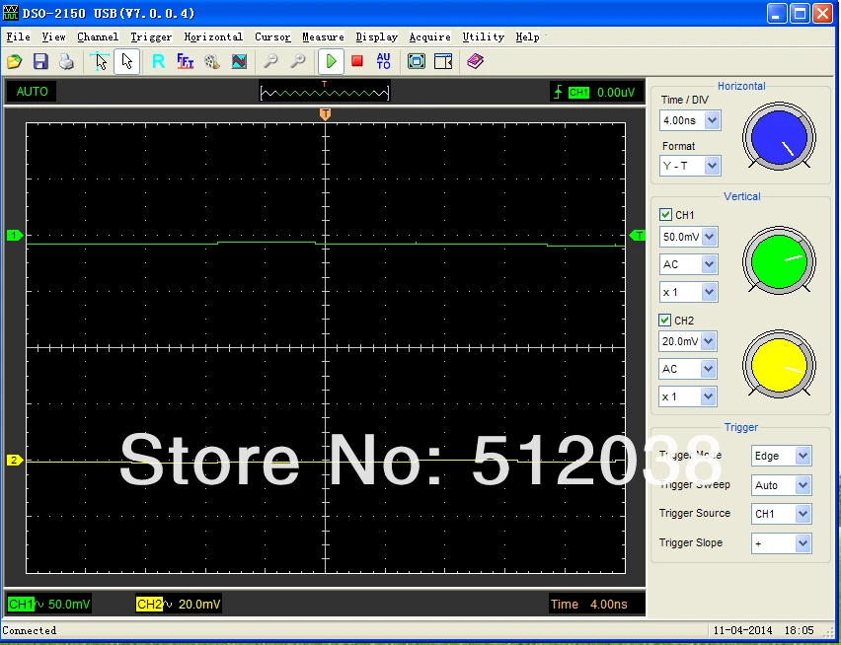Toggle the side panel layout icon
841x645 pixels.
point(443,61)
